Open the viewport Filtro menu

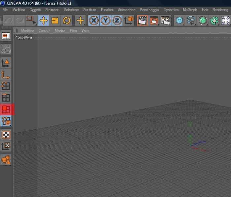click(73, 31)
